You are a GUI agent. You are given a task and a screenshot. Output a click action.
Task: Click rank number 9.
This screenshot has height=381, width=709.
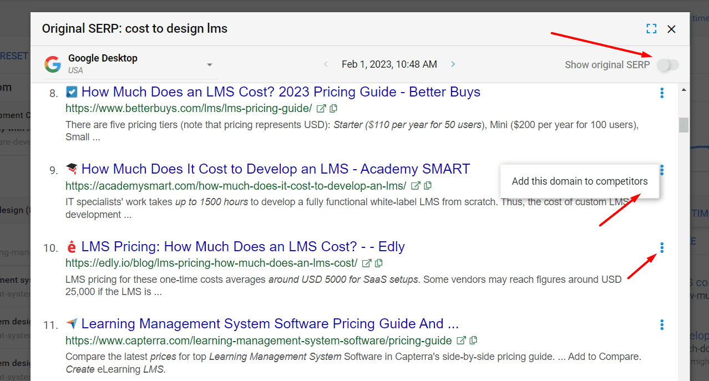[53, 170]
